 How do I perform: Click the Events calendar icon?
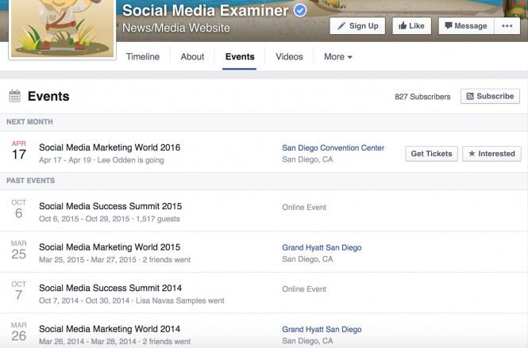click(14, 97)
